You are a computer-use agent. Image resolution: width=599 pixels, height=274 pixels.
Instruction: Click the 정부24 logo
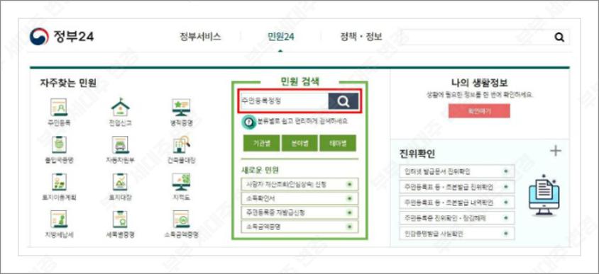tap(62, 37)
